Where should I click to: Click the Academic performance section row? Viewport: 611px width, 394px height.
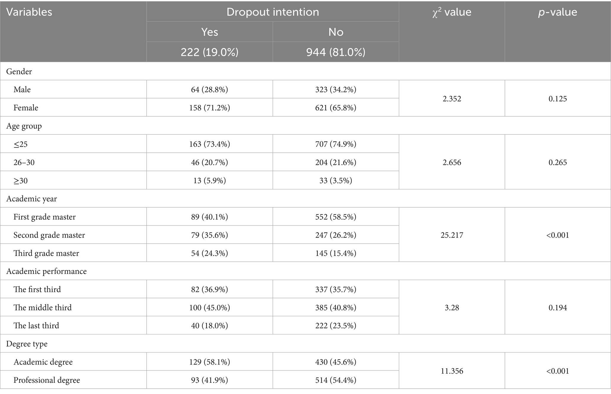click(46, 271)
